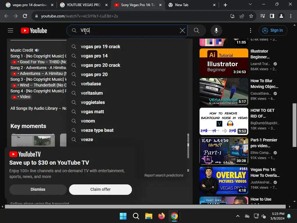Screen dimensions: 297x223
Task: Go to the YouTube home logo
Action: click(x=34, y=30)
